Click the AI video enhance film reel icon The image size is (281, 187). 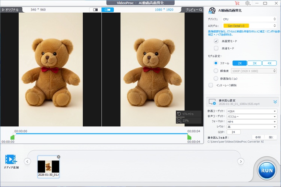pyautogui.click(x=212, y=10)
